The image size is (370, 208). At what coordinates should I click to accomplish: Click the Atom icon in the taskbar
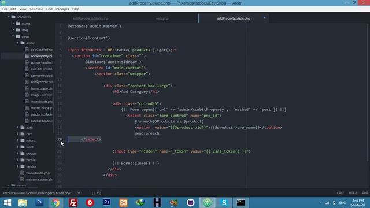coord(208,203)
